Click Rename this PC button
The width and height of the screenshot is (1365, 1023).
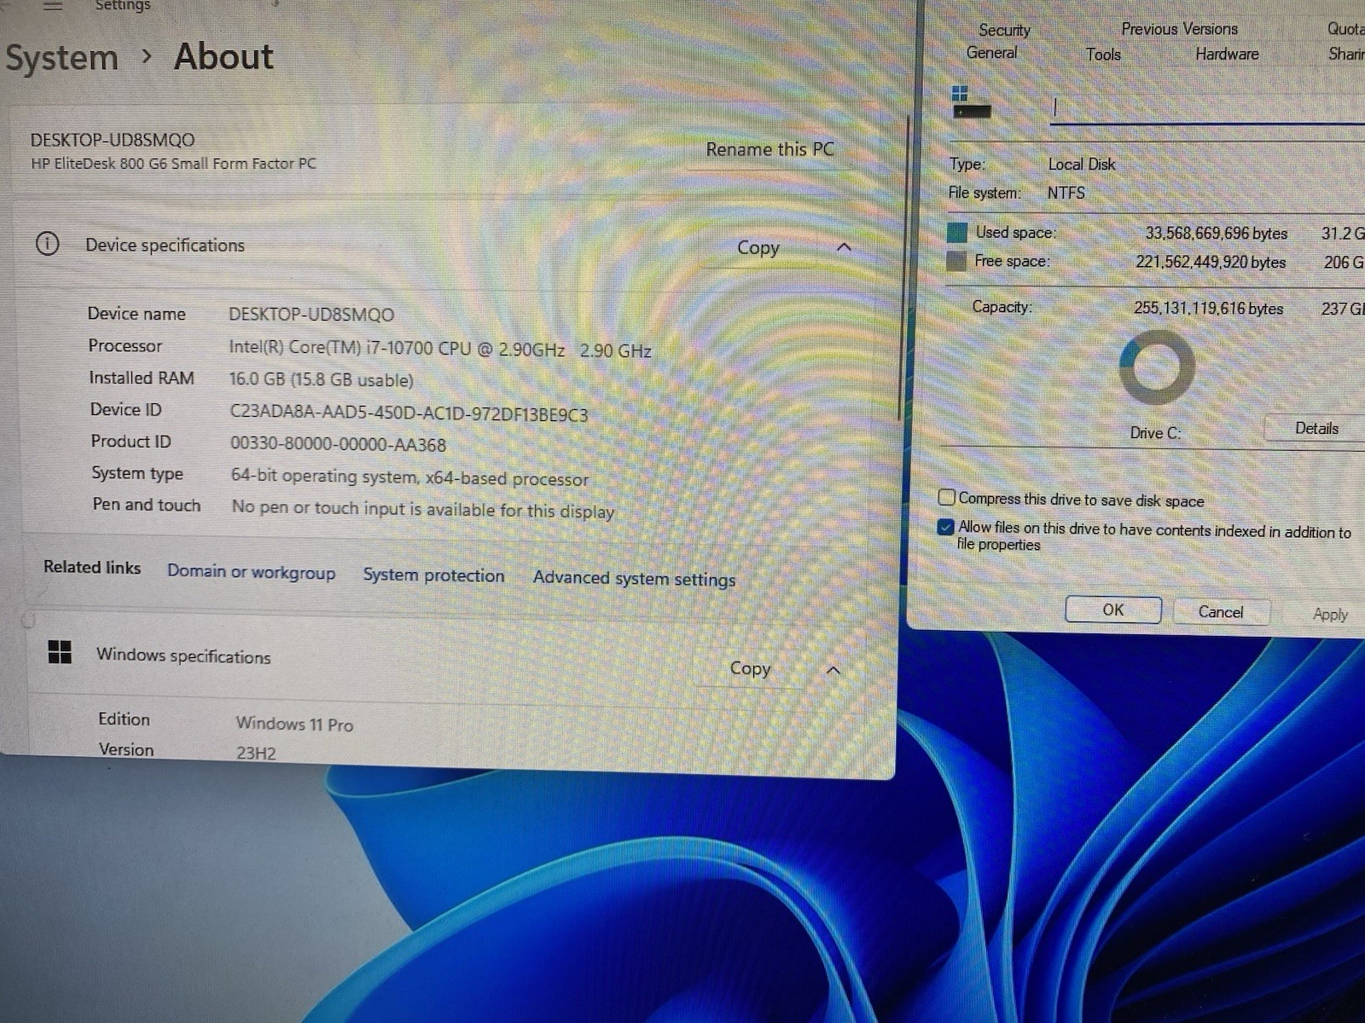[x=770, y=149]
